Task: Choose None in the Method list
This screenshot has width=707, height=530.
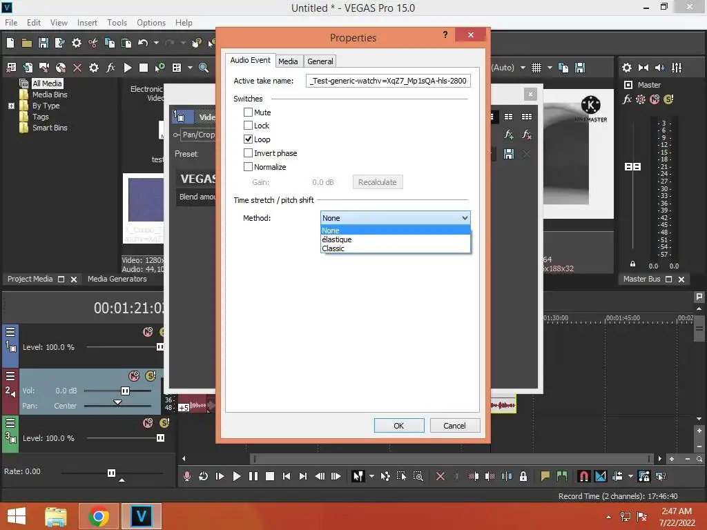Action: pos(395,230)
